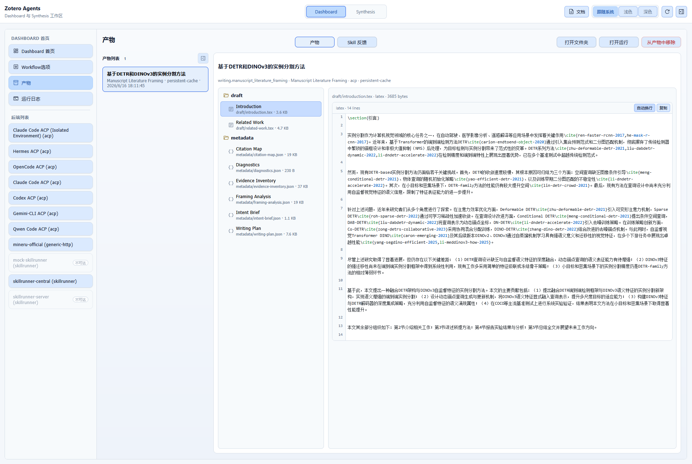Viewport: 692px width, 464px height.
Task: Open the 文档 button
Action: click(576, 12)
